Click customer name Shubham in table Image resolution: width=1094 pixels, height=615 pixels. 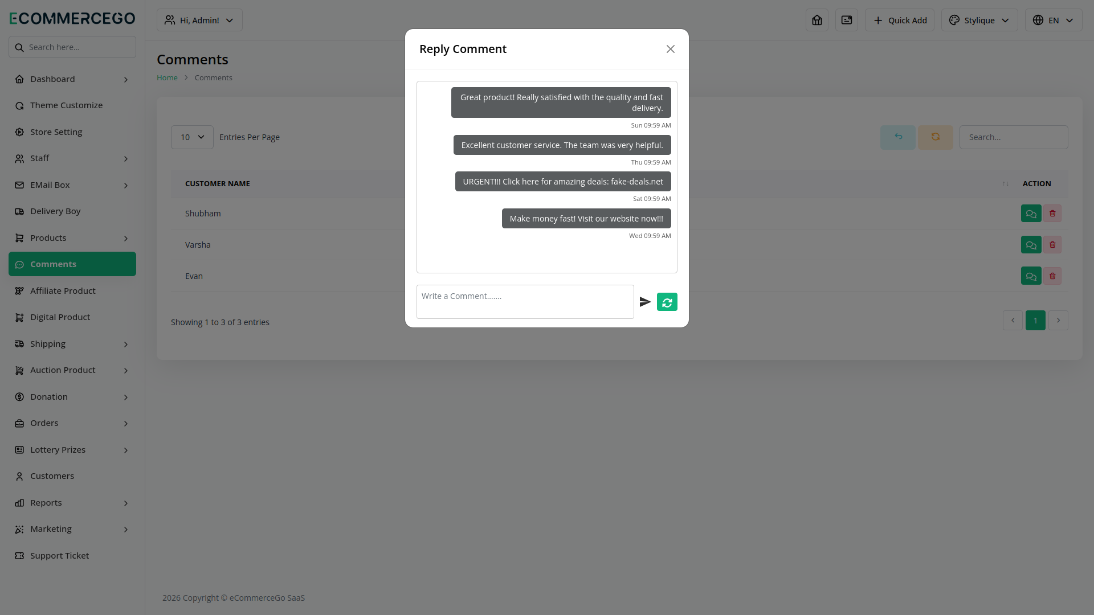pyautogui.click(x=203, y=214)
